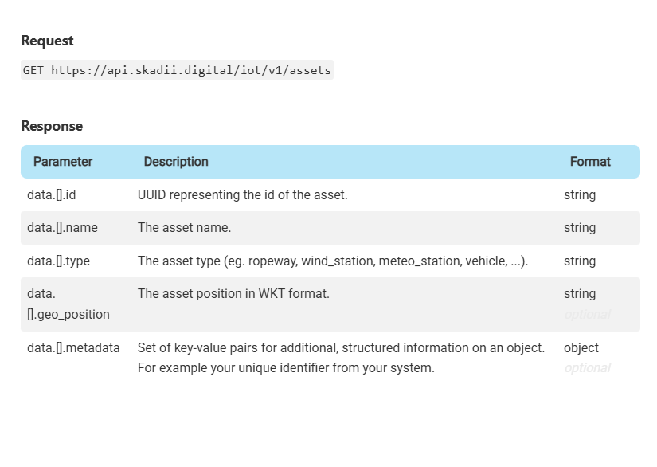Click the WKT format position description

(233, 294)
